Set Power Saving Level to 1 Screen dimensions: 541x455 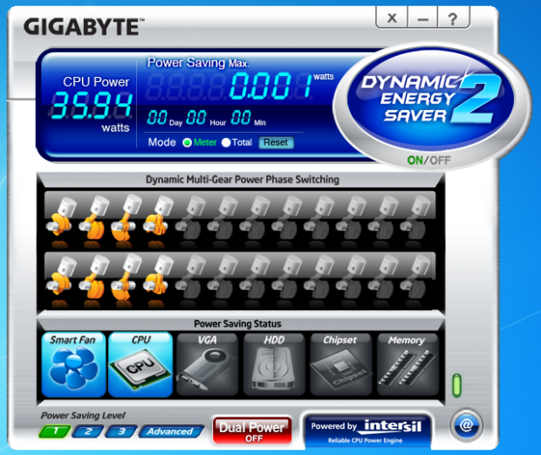(x=55, y=431)
